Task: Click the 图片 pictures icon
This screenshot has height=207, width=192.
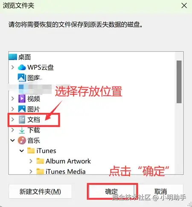Action: coord(22,109)
